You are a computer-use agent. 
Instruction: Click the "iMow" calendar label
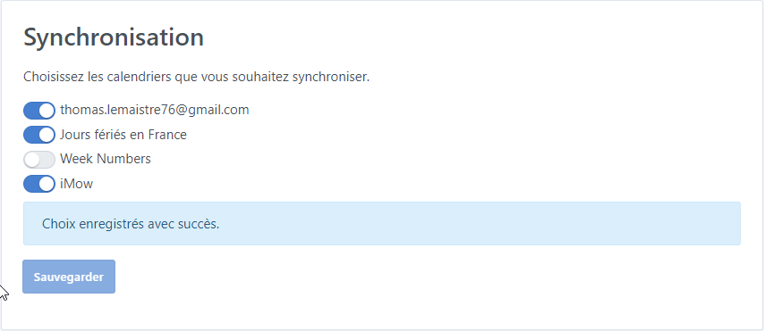pos(77,184)
